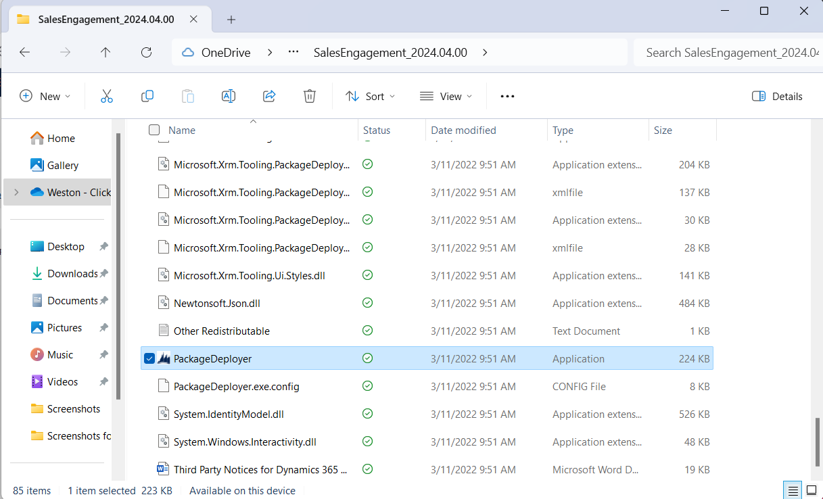The height and width of the screenshot is (499, 823).
Task: Uncheck the PackageDeployer row checkbox
Action: coord(149,358)
